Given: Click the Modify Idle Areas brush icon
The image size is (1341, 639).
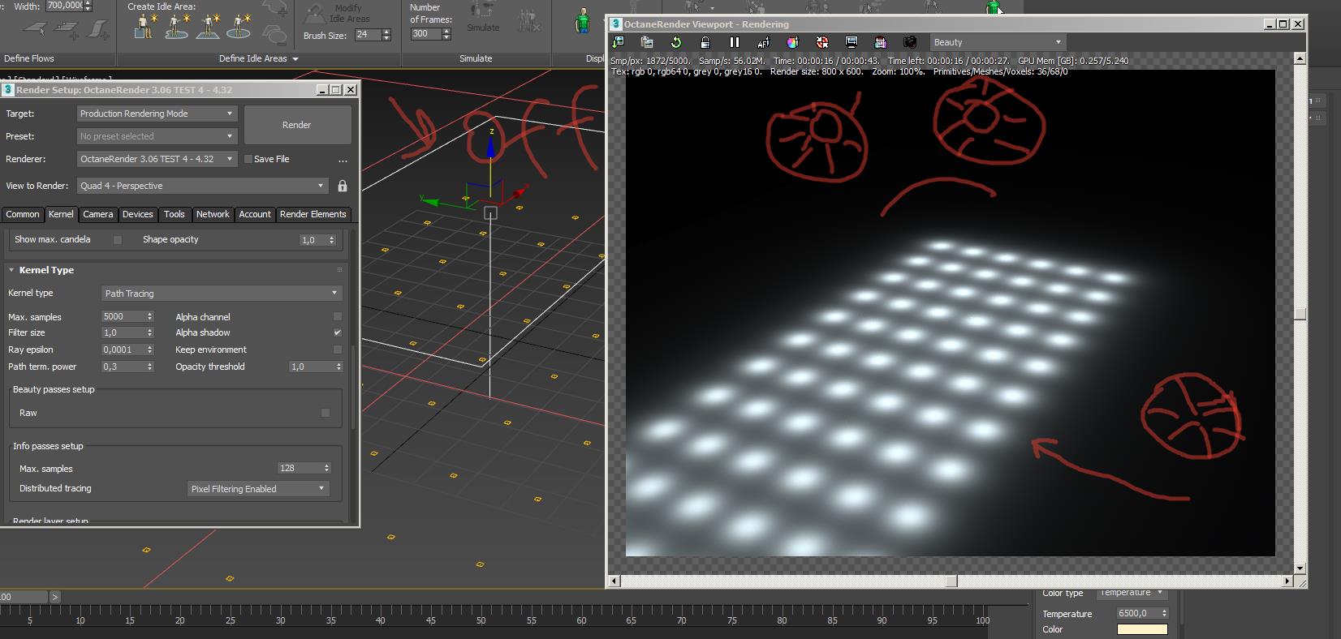Looking at the screenshot, I should pos(313,14).
